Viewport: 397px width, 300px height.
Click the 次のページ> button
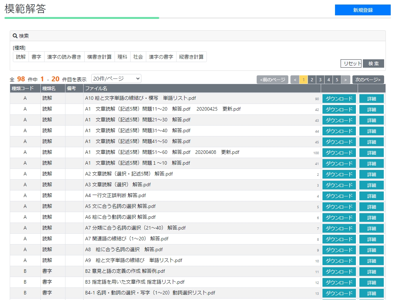(x=368, y=80)
